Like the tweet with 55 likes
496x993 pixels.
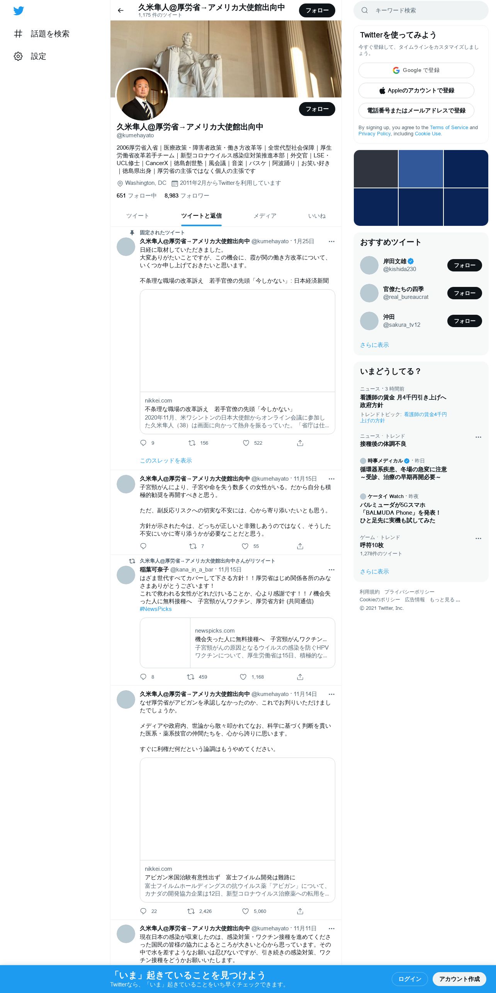pos(245,546)
